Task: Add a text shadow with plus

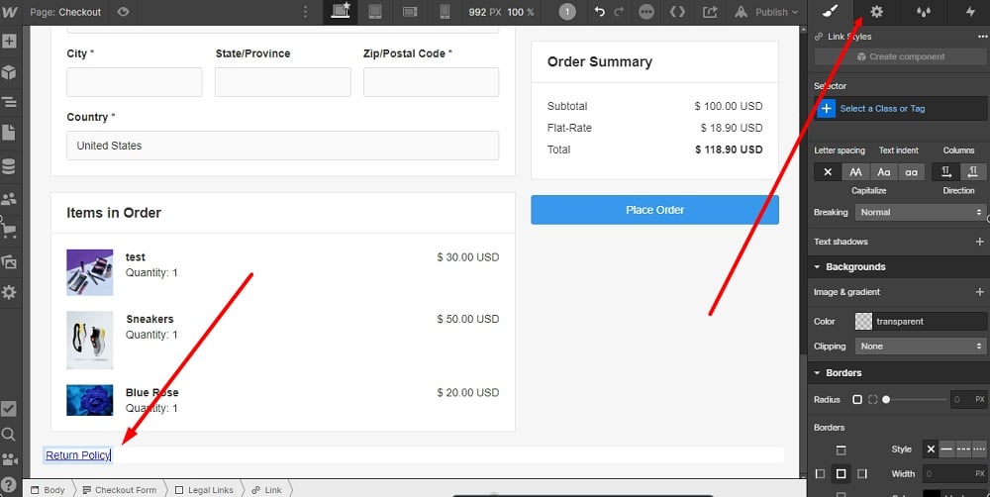Action: point(979,242)
